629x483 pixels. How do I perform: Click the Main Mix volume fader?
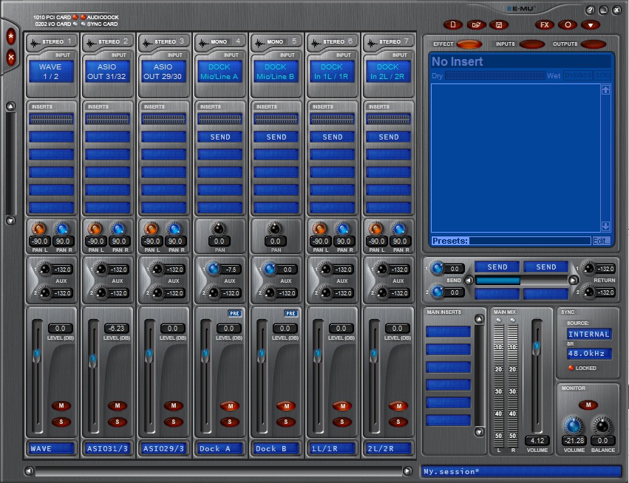[x=537, y=347]
